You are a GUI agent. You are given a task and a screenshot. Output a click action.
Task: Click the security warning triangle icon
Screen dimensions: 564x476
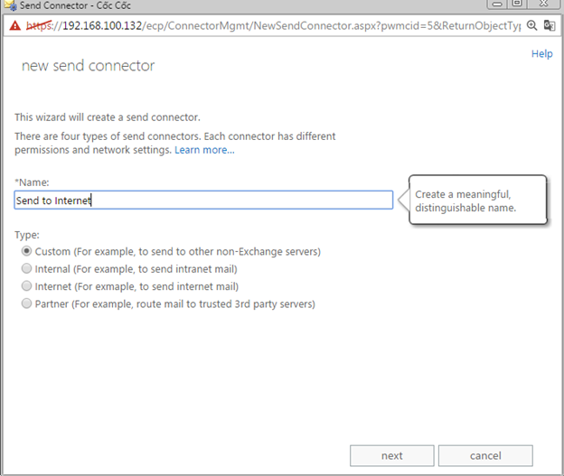coord(14,25)
